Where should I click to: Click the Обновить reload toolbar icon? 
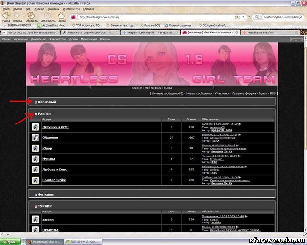click(31, 15)
